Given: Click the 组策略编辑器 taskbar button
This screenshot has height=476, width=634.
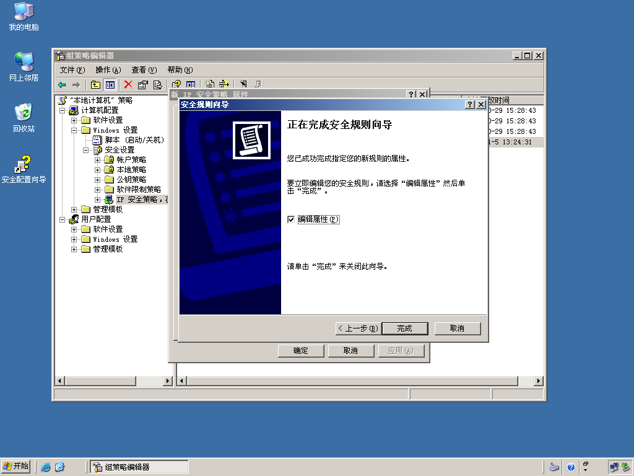Looking at the screenshot, I should point(139,467).
